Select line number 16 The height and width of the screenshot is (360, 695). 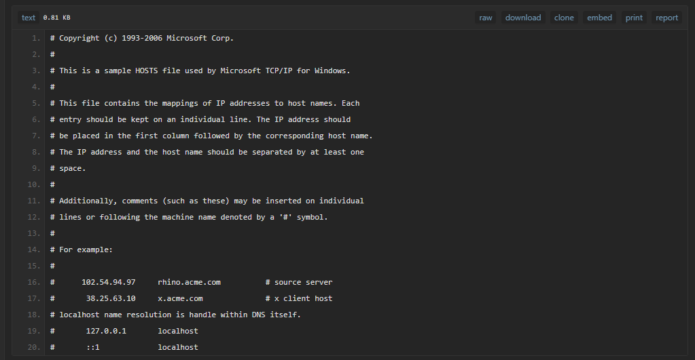point(34,282)
